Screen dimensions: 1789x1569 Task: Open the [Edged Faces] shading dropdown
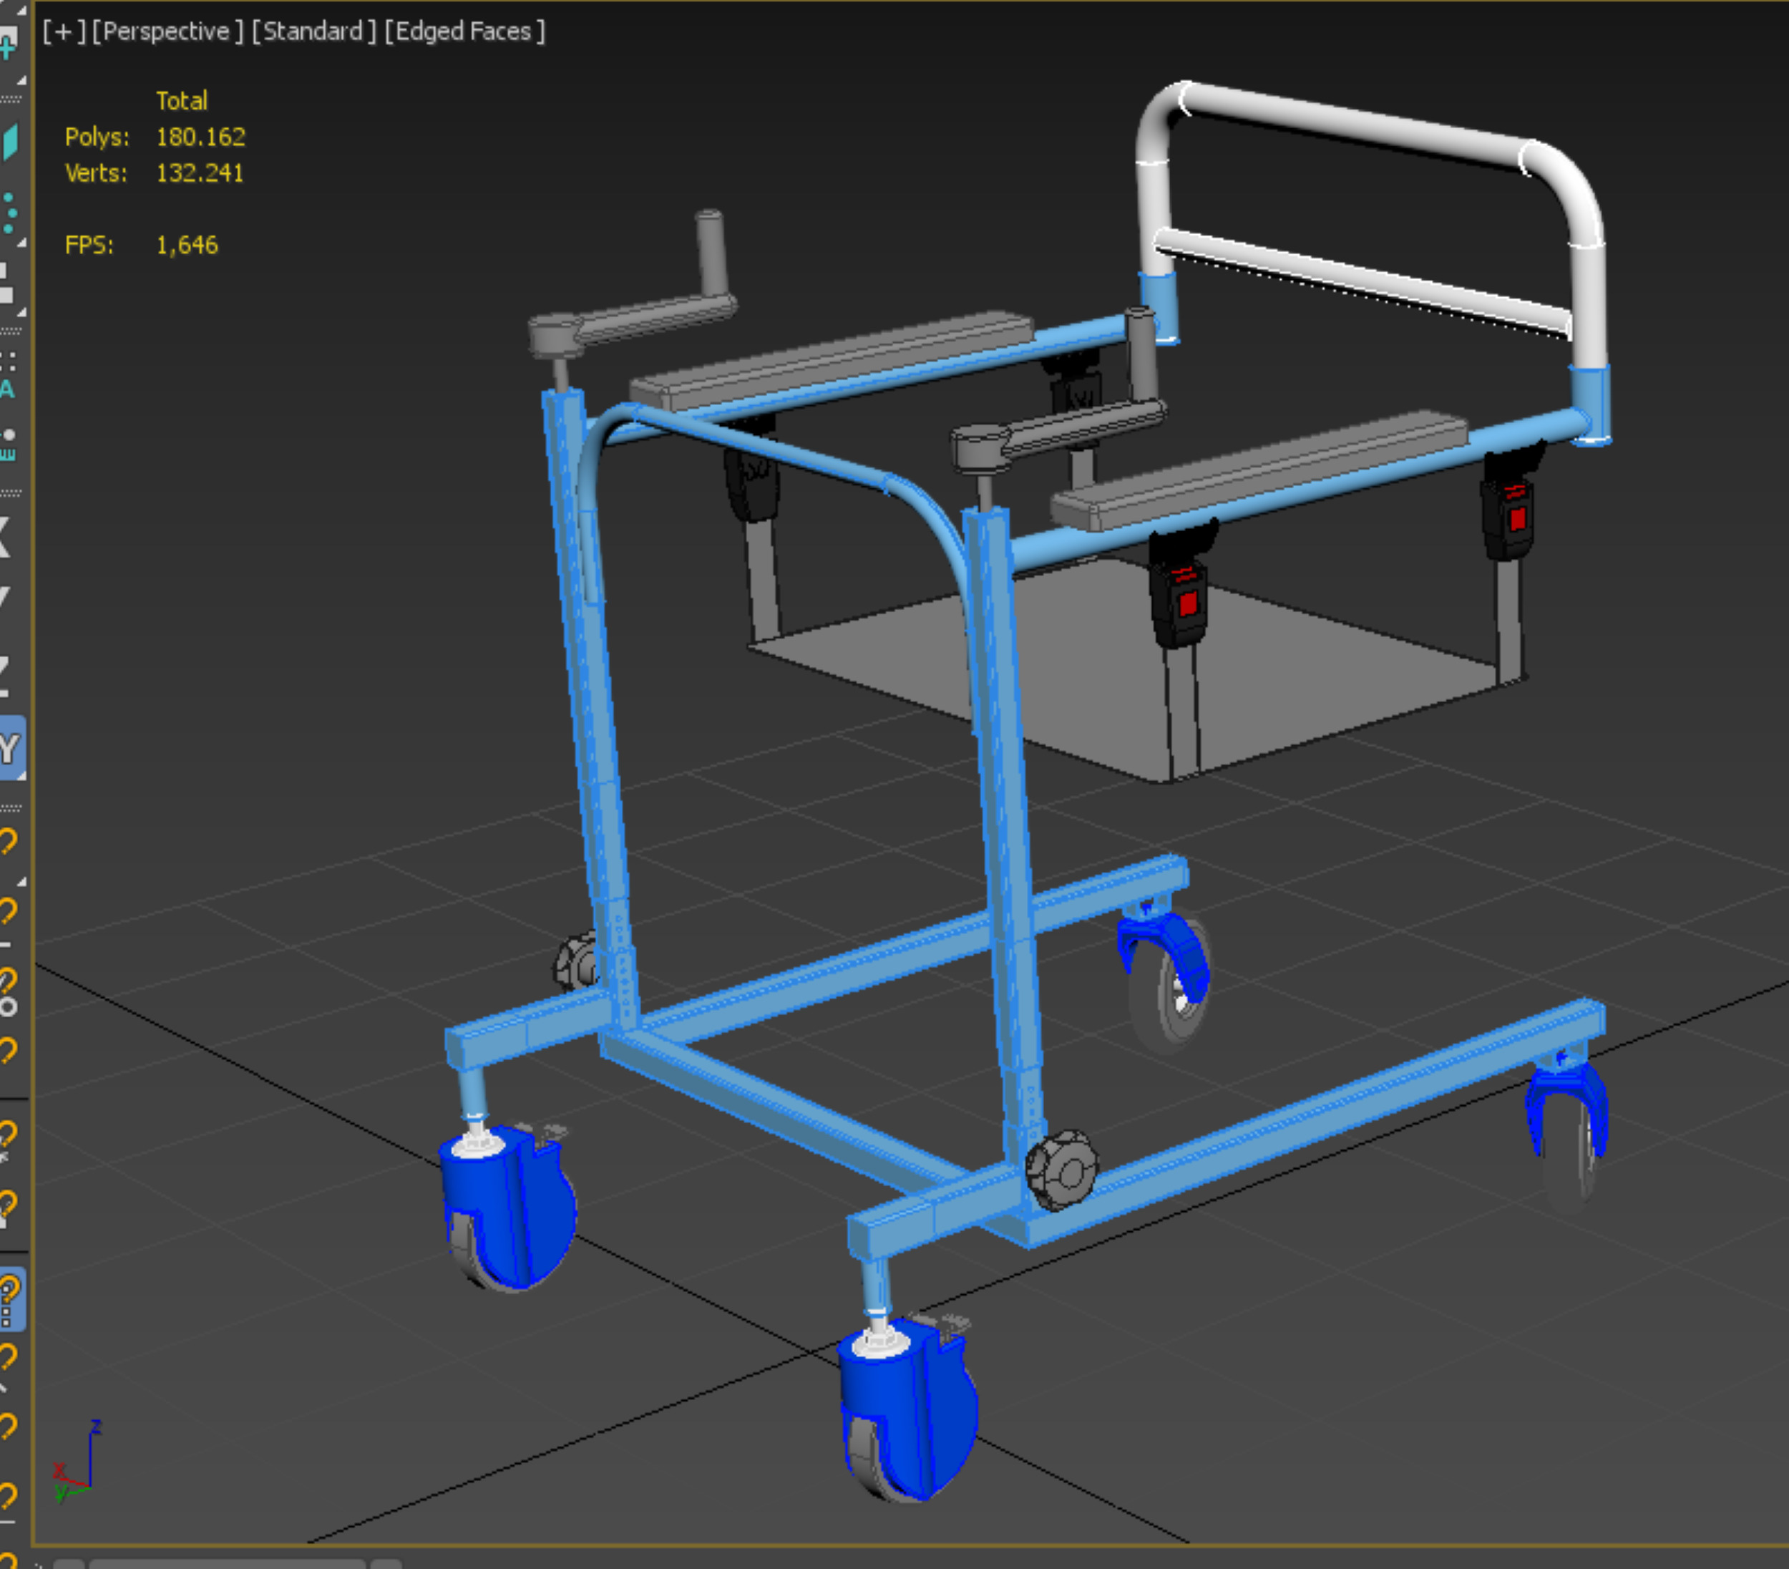464,31
